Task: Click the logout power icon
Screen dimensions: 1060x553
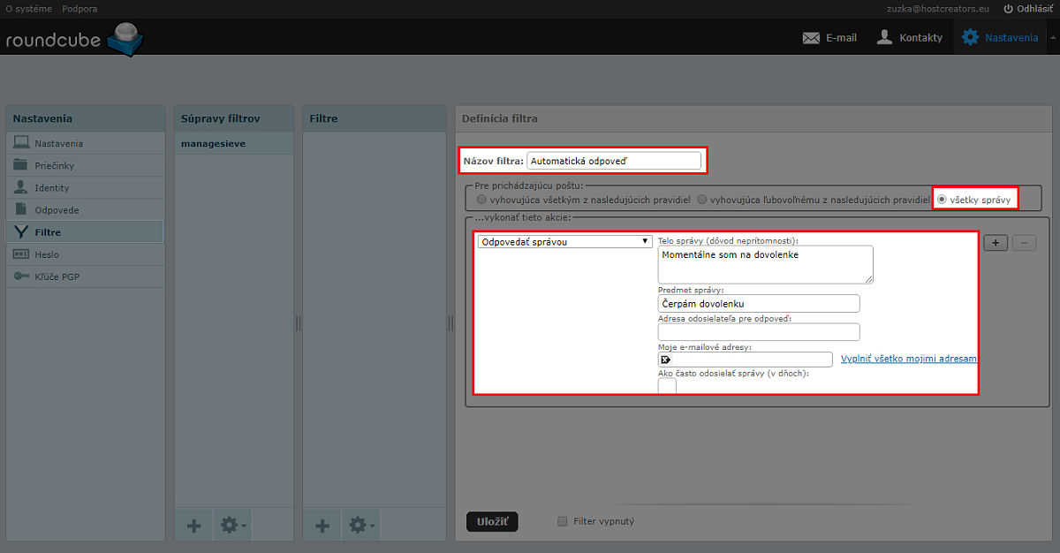Action: point(1009,8)
